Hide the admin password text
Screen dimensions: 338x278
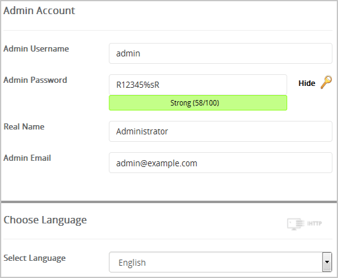307,83
